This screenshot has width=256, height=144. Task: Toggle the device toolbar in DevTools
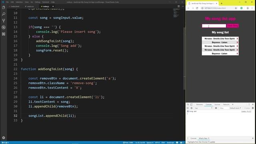pyautogui.click(x=191, y=104)
